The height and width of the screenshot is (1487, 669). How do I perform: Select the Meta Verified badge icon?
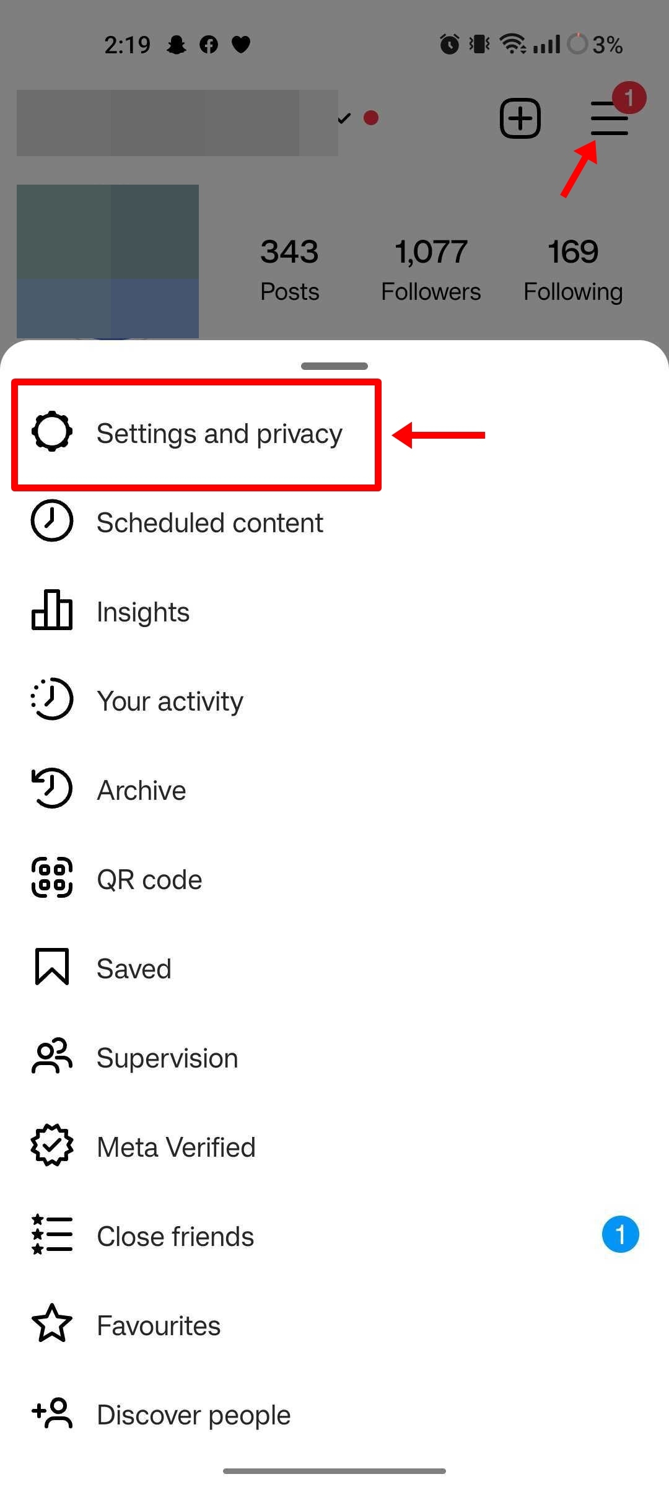tap(51, 1146)
